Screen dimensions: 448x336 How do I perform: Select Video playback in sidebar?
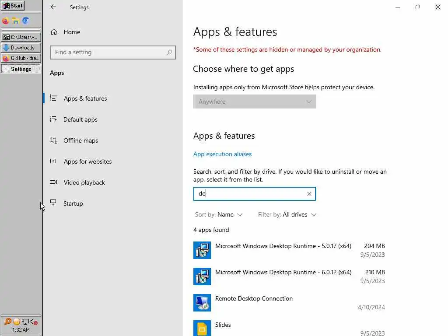pos(84,182)
